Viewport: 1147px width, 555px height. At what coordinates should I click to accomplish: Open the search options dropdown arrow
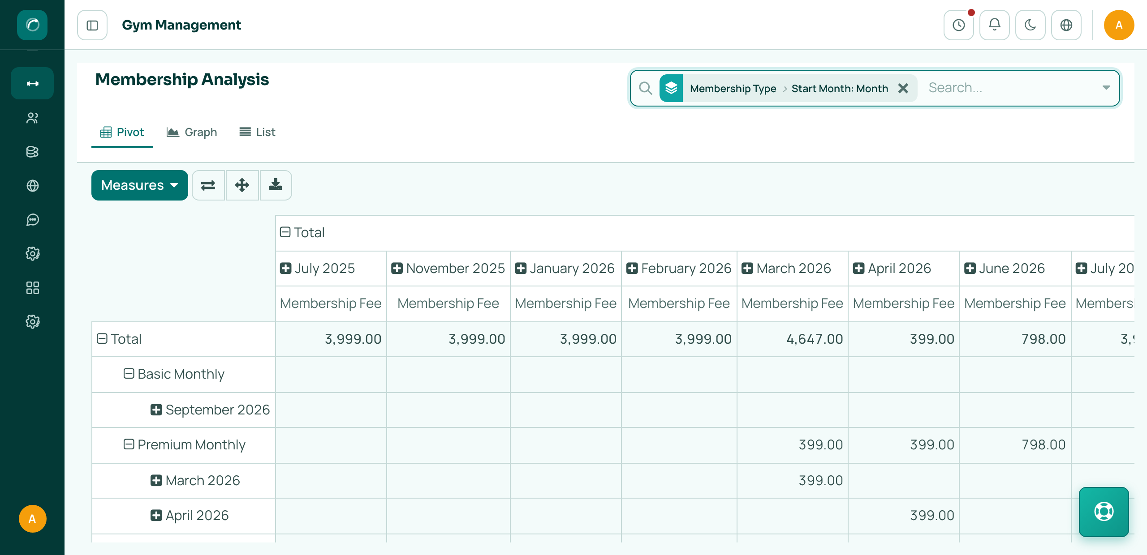[1106, 88]
